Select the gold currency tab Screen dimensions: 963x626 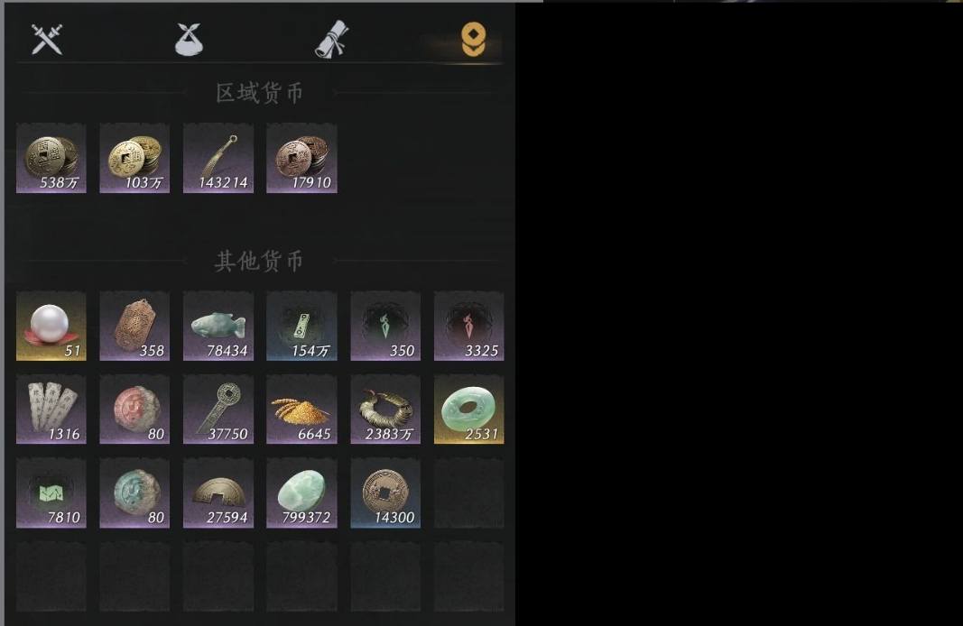point(474,40)
